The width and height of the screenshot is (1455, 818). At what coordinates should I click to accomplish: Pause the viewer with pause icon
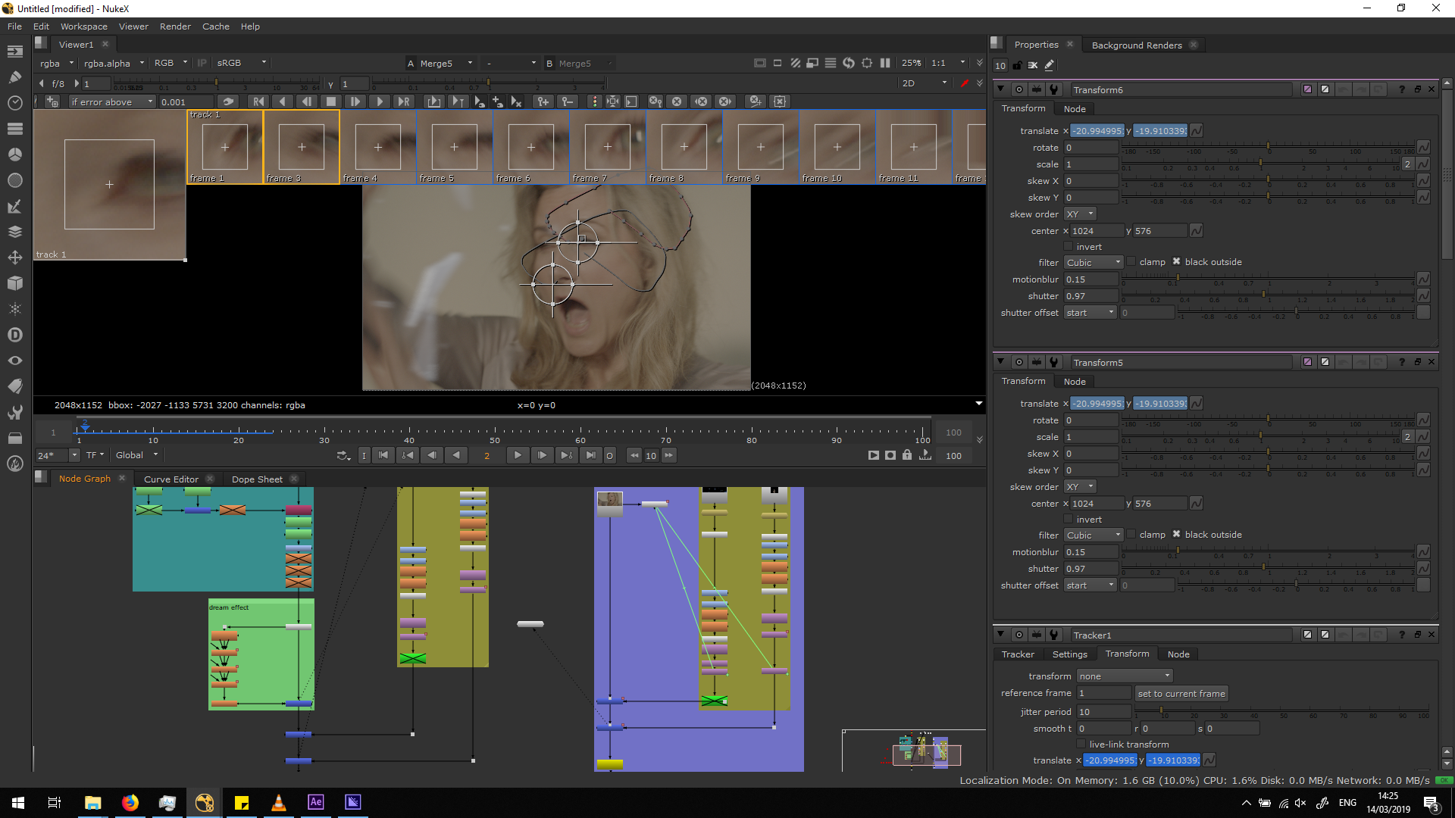884,64
